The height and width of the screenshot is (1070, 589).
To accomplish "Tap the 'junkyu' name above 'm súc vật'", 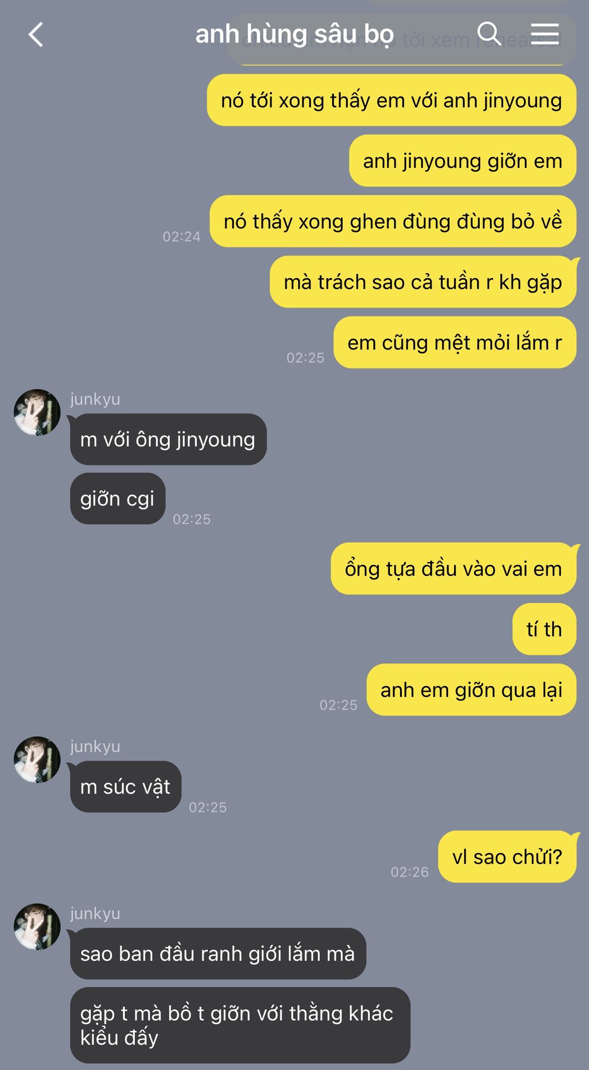I will [x=95, y=746].
